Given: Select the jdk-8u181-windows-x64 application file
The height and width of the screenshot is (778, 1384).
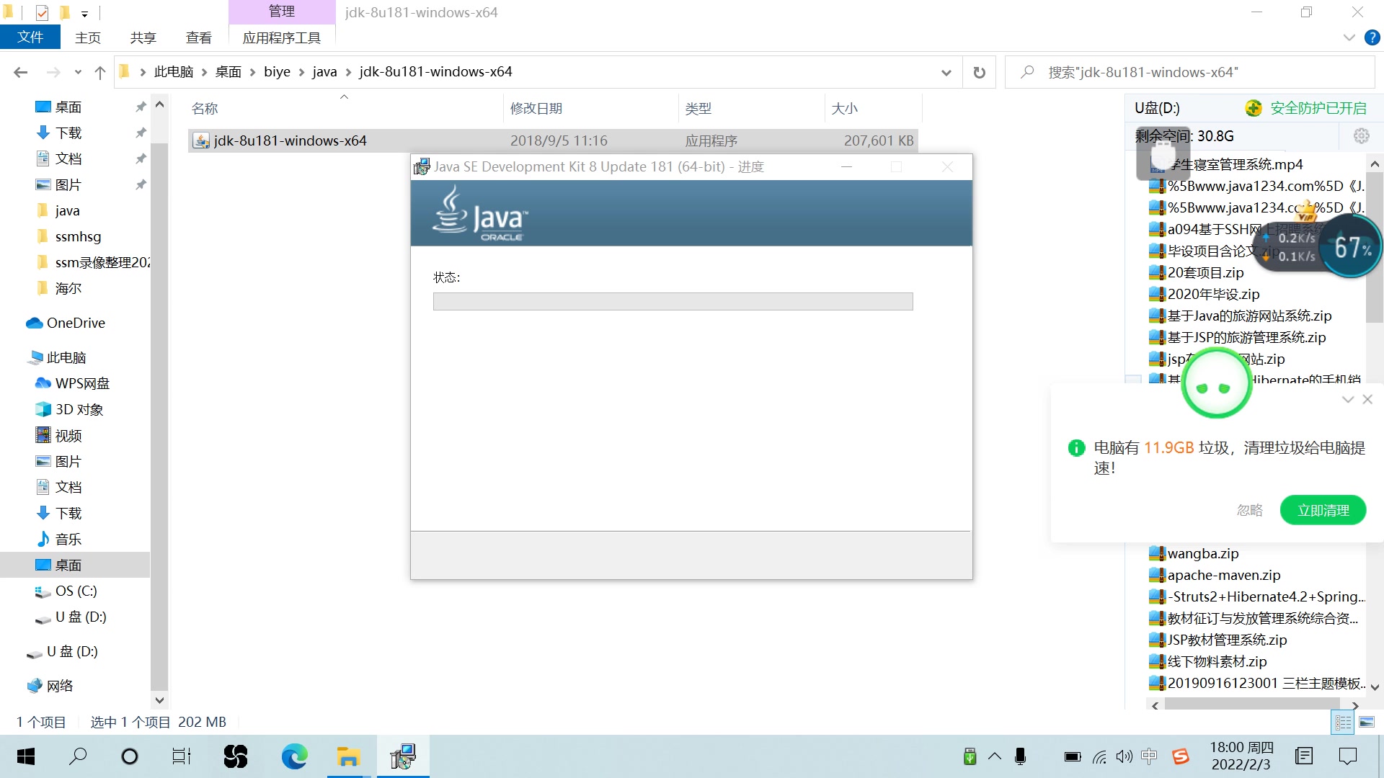Looking at the screenshot, I should [553, 140].
